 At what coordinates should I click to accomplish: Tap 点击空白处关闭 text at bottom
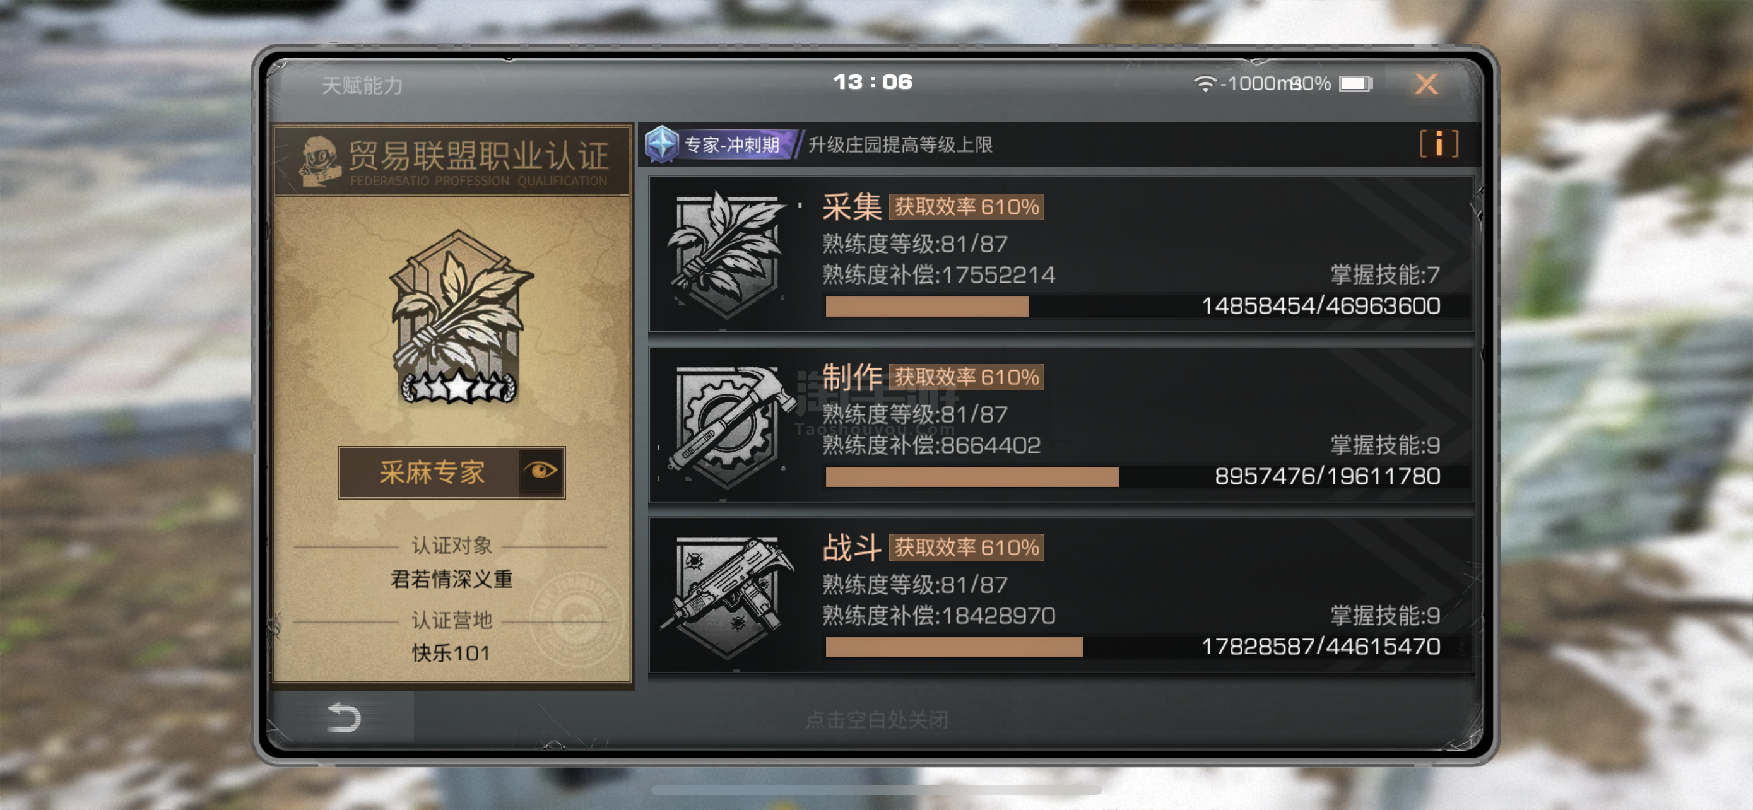[876, 720]
